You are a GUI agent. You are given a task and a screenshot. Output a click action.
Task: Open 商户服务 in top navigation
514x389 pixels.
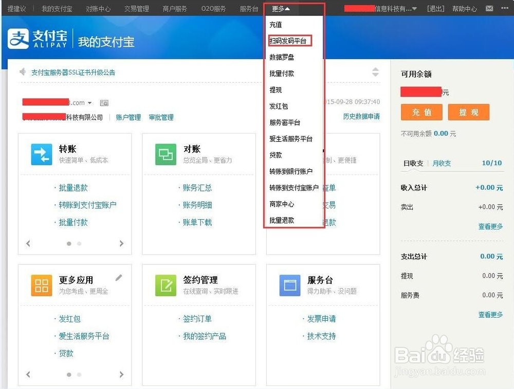click(175, 9)
